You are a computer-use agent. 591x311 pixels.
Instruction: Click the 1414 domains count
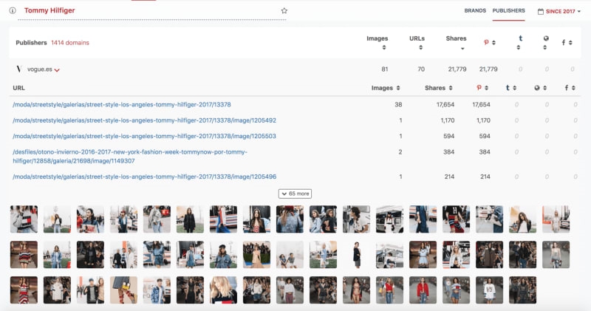point(70,43)
